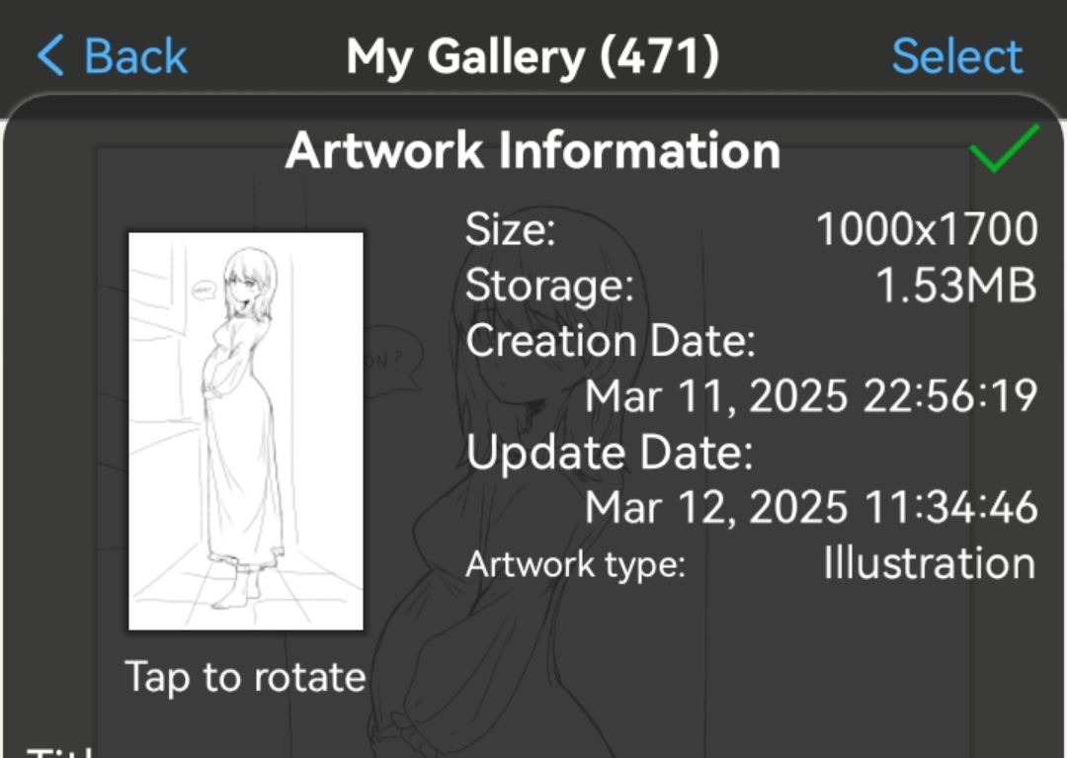
Task: Select the Storage label
Action: point(549,287)
